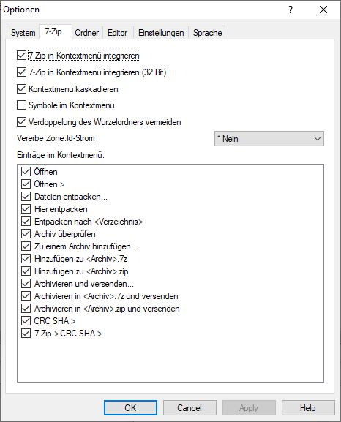341x422 pixels.
Task: Click the Cancel button
Action: click(190, 407)
